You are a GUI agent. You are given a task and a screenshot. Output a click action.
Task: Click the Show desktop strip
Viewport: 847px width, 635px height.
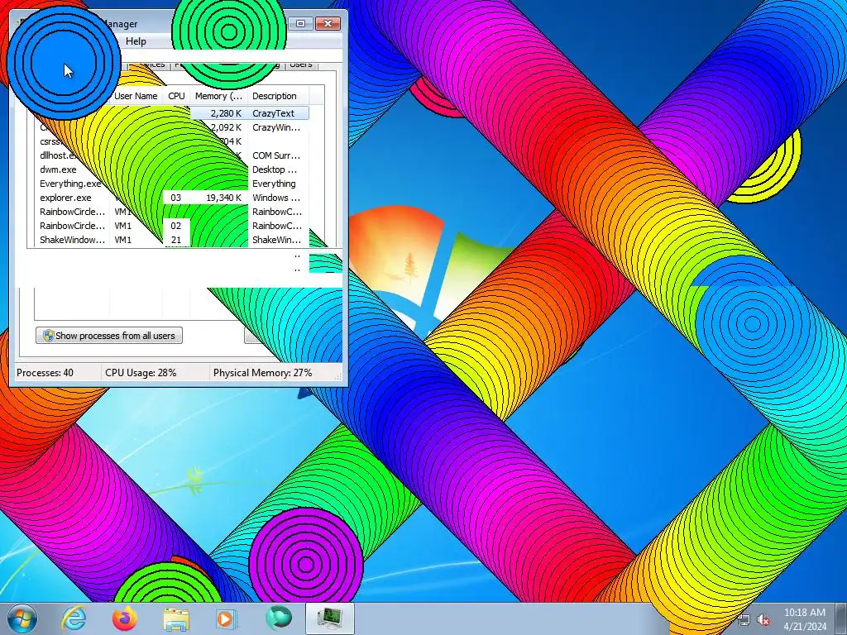click(x=840, y=618)
